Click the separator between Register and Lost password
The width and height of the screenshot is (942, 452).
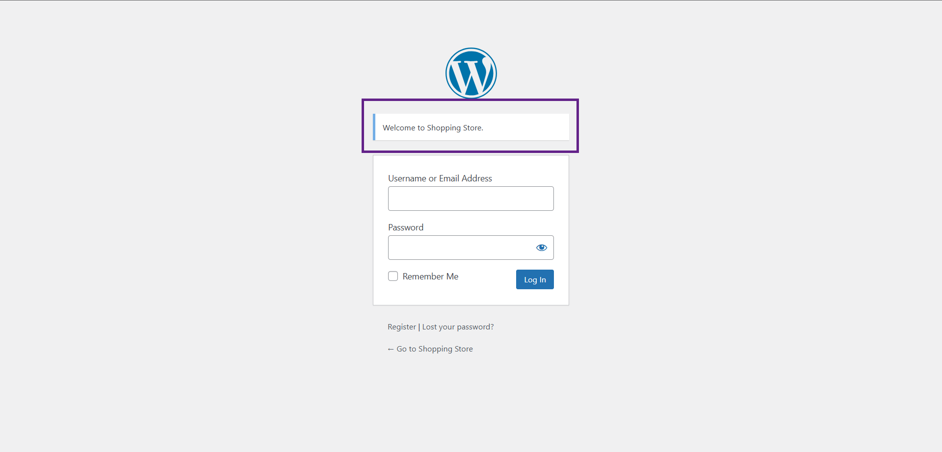(x=419, y=327)
